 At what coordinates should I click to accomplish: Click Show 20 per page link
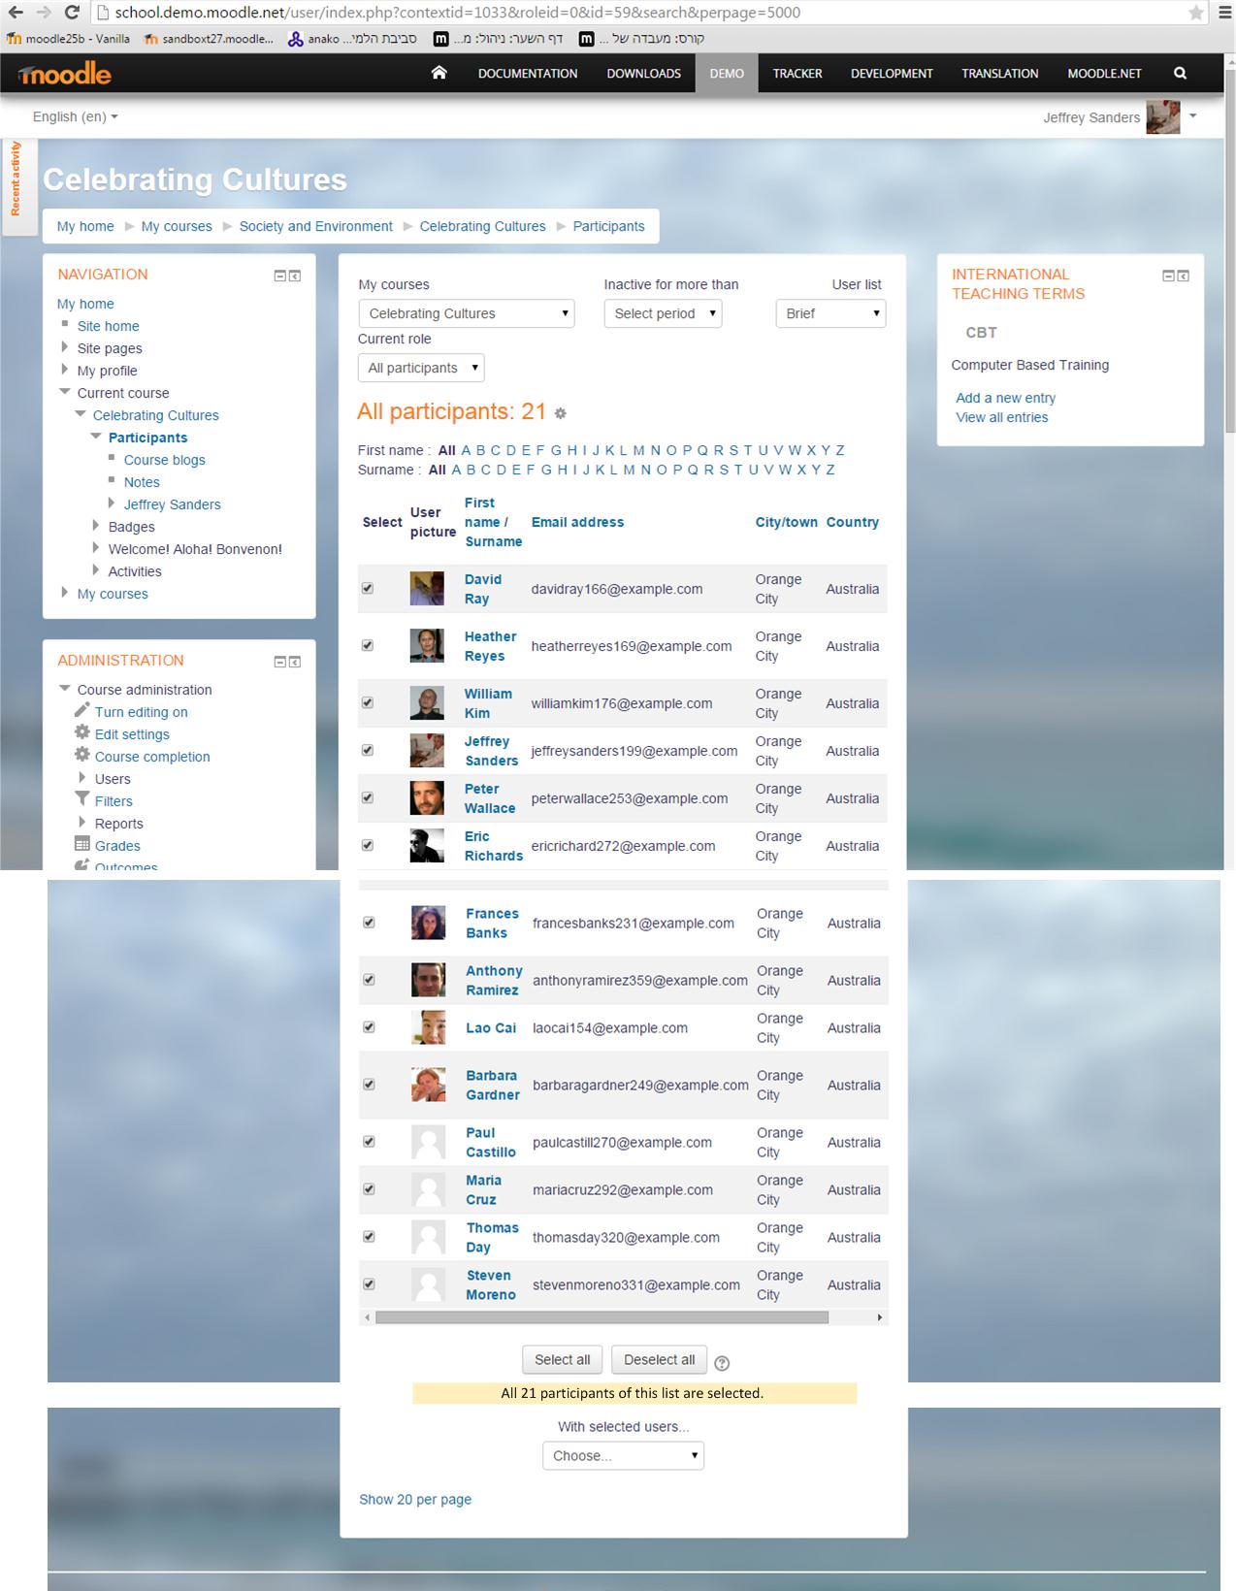415,1499
